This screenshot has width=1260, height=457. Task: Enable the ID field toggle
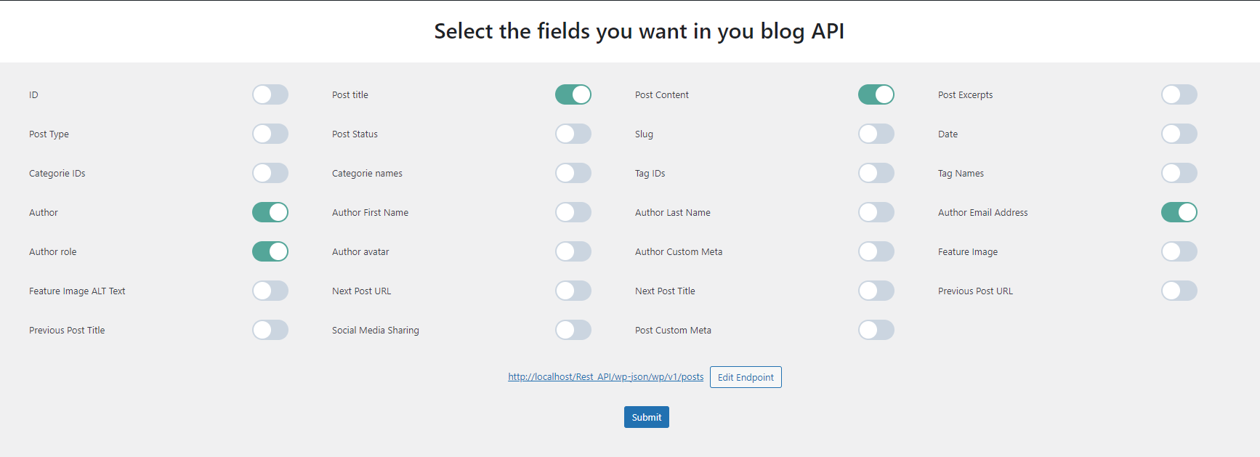(270, 94)
